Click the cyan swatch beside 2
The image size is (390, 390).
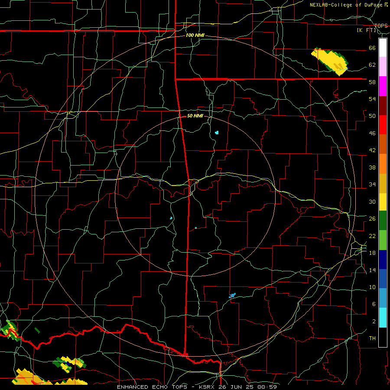click(383, 318)
